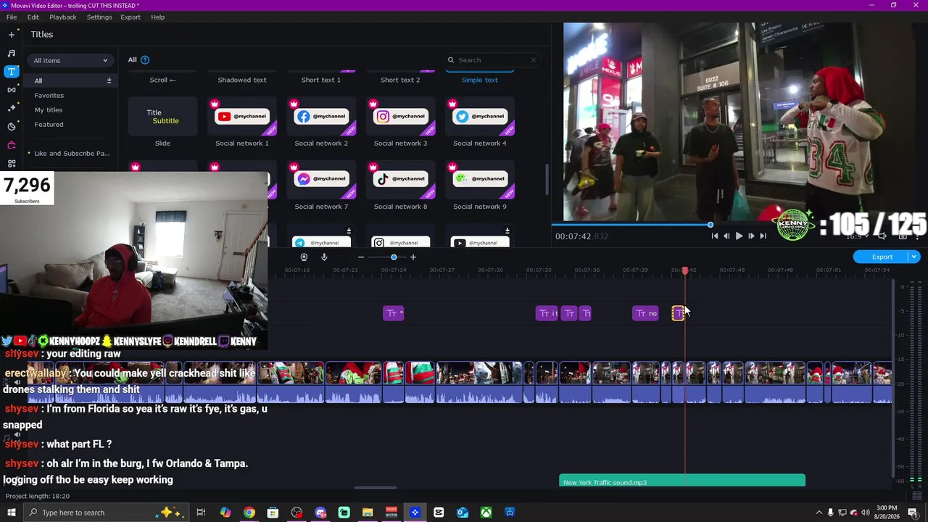Select the Social network 1 YouTube title
The height and width of the screenshot is (522, 928).
242,117
